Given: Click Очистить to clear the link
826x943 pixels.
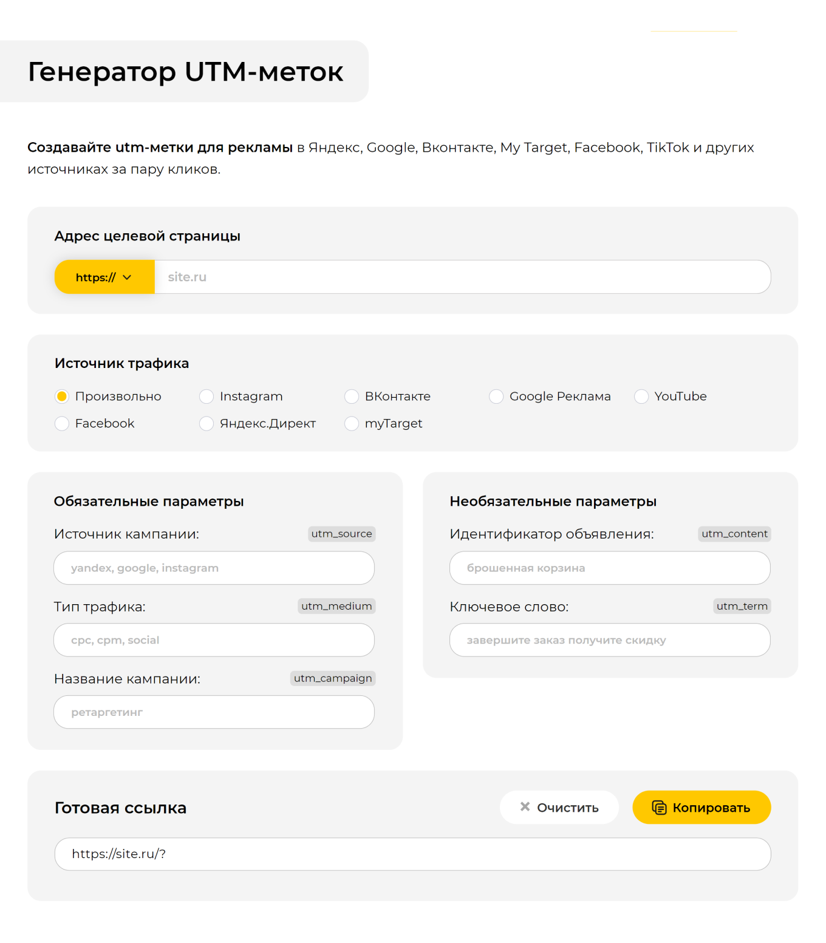Looking at the screenshot, I should (559, 808).
